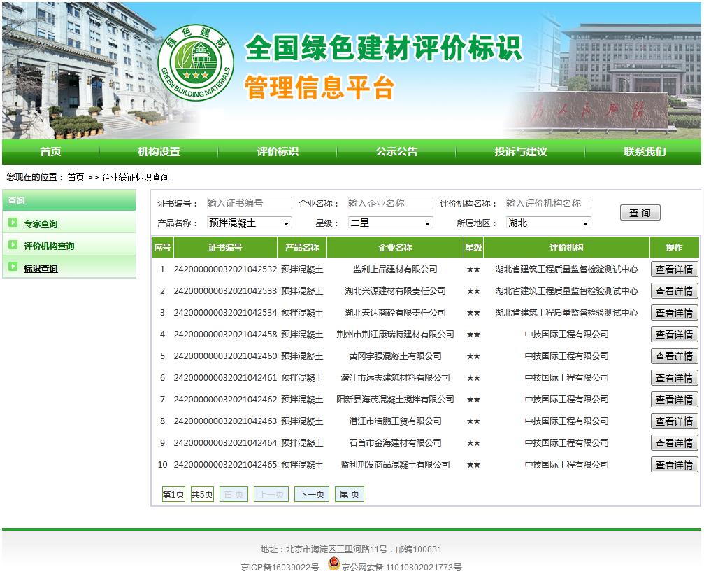Click arrow icon beside 评价机构查询
This screenshot has width=704, height=574.
[x=13, y=245]
